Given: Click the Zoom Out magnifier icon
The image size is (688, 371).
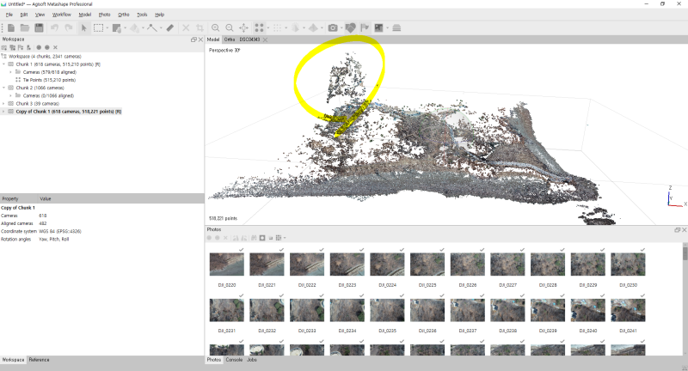Looking at the screenshot, I should pos(230,27).
